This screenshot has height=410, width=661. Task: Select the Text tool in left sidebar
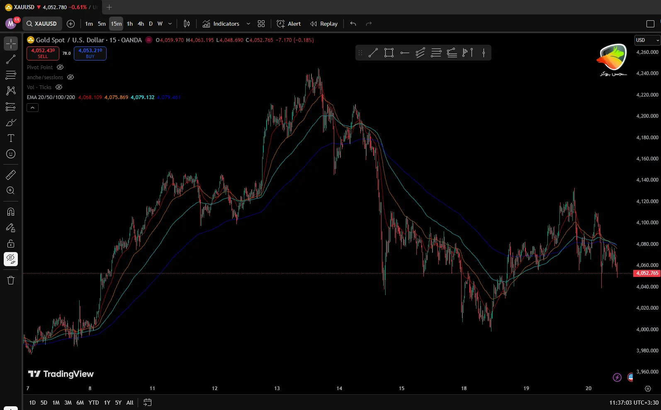pyautogui.click(x=11, y=138)
